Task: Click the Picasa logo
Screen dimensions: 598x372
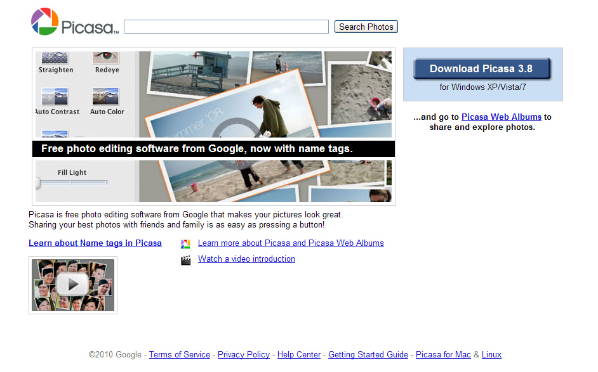Action: (x=75, y=22)
